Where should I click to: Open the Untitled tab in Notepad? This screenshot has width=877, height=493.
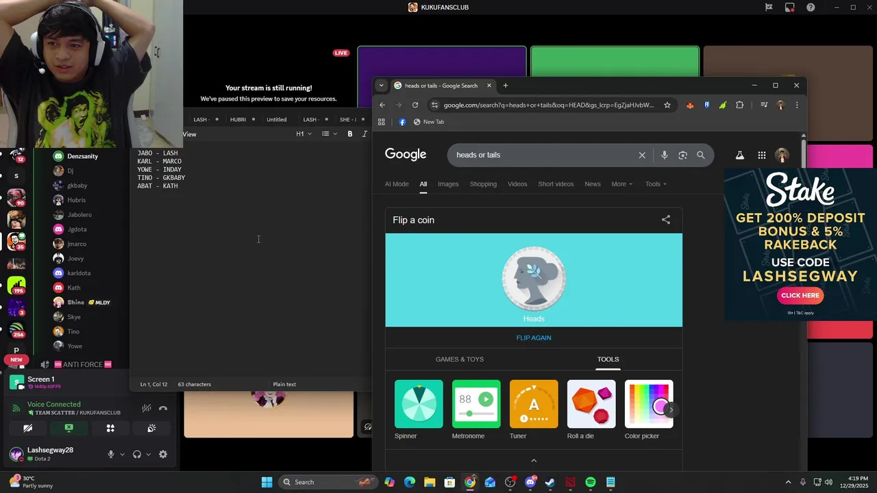[277, 120]
